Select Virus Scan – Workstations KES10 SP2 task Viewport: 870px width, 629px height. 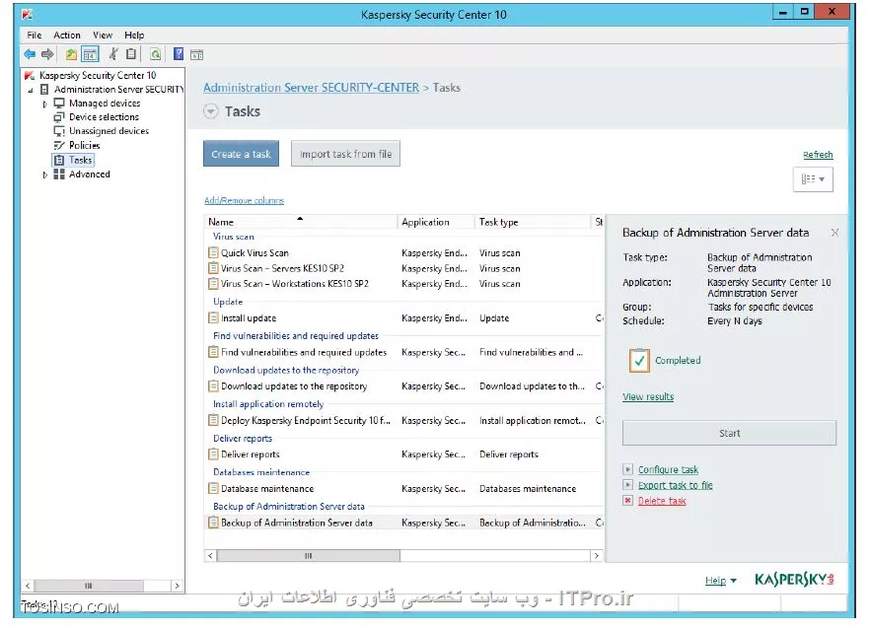click(404, 284)
